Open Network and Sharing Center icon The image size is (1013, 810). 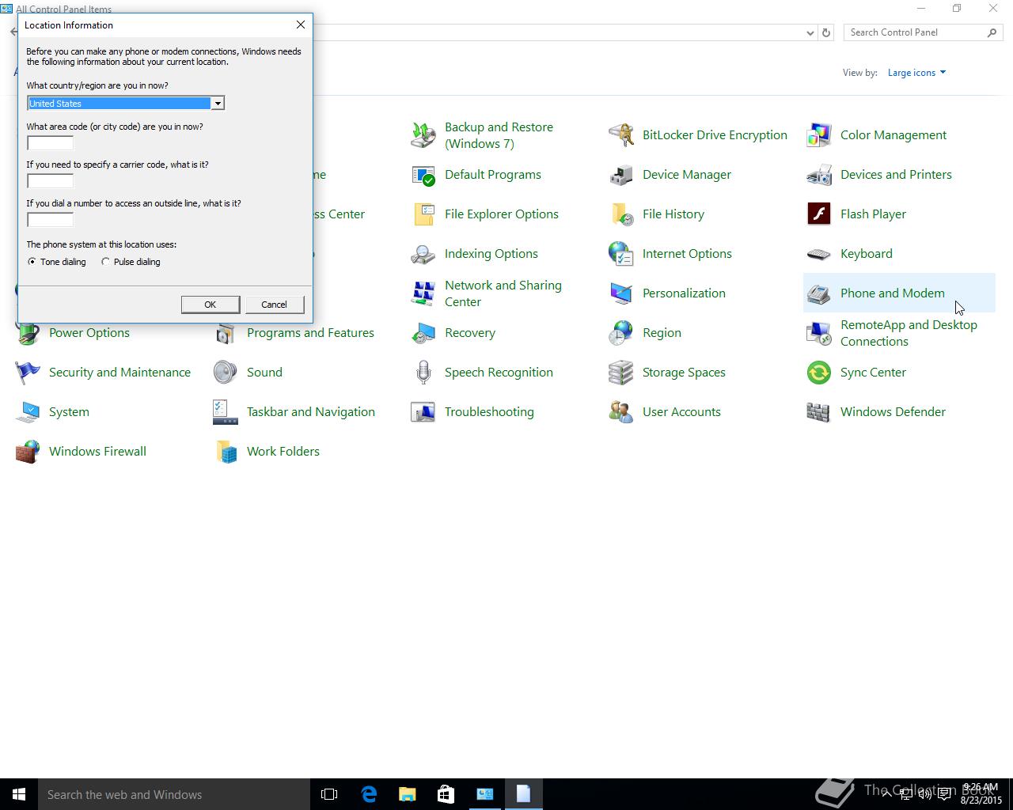tap(423, 293)
